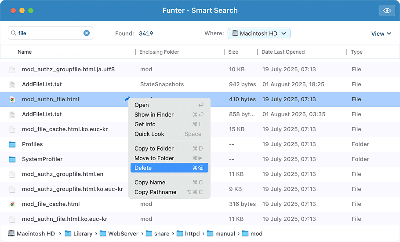Click file icon of mod_file_cache.html.ko.euc-kr
The height and width of the screenshot is (242, 400).
(x=12, y=129)
